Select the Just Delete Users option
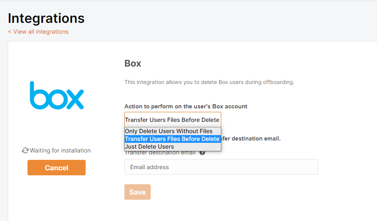Screen dimensions: 377x221 [173, 147]
